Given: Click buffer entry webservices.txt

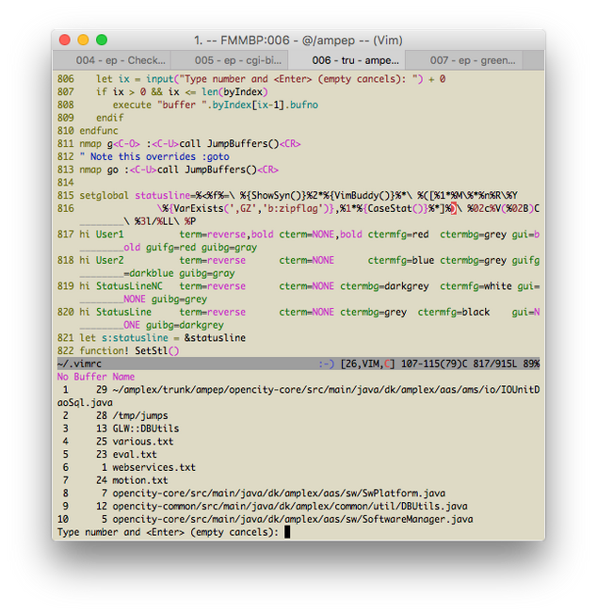Looking at the screenshot, I should [x=153, y=467].
